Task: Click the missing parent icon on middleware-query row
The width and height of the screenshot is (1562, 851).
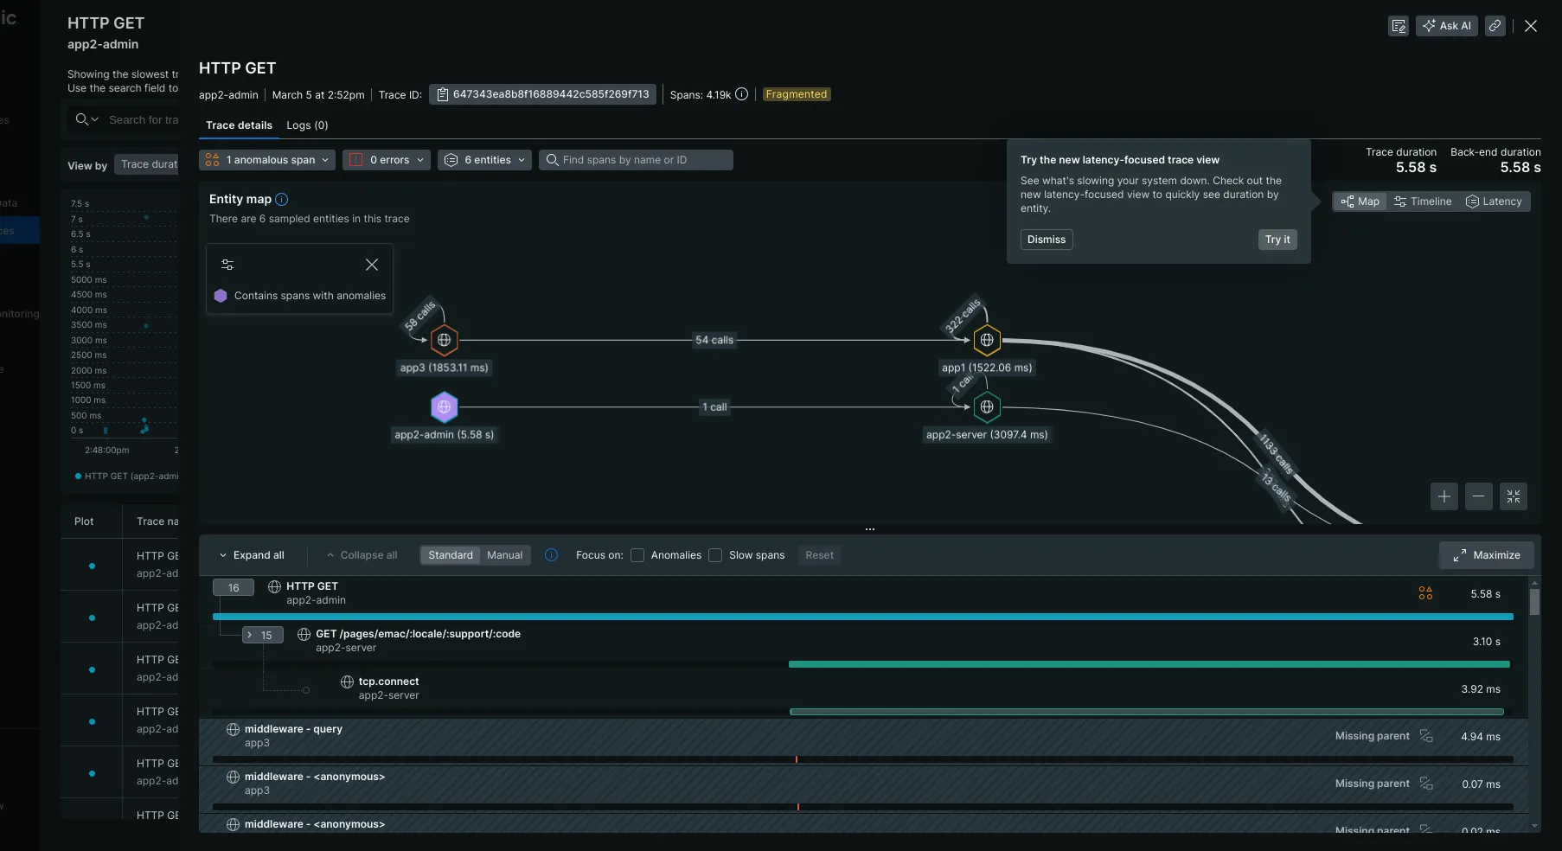Action: pos(1427,736)
